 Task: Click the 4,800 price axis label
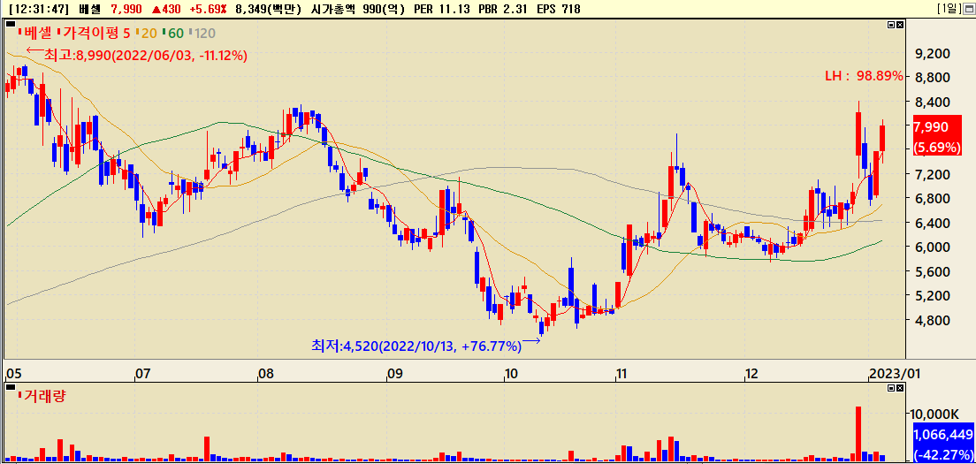[931, 320]
